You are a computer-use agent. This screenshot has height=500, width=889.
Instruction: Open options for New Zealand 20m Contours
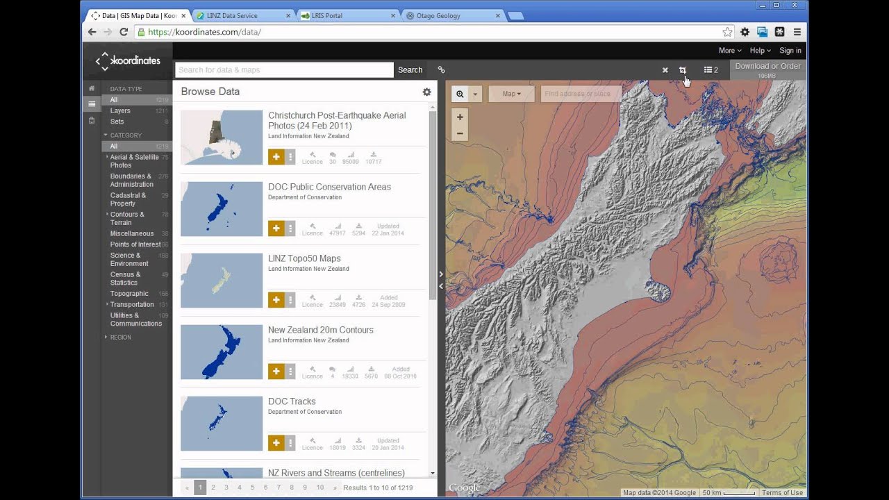click(290, 372)
